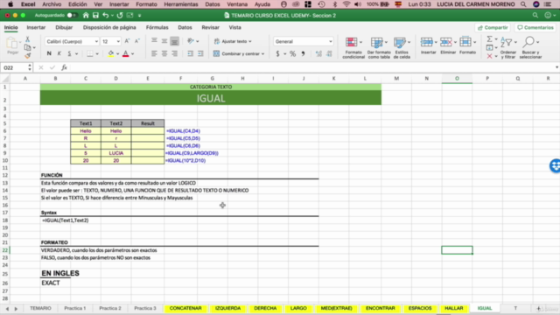Center text horizontally

click(164, 53)
